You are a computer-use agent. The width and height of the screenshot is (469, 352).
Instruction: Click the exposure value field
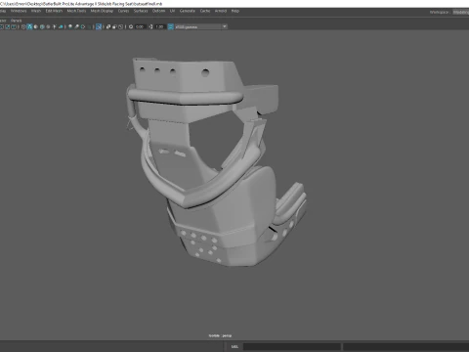pyautogui.click(x=140, y=26)
